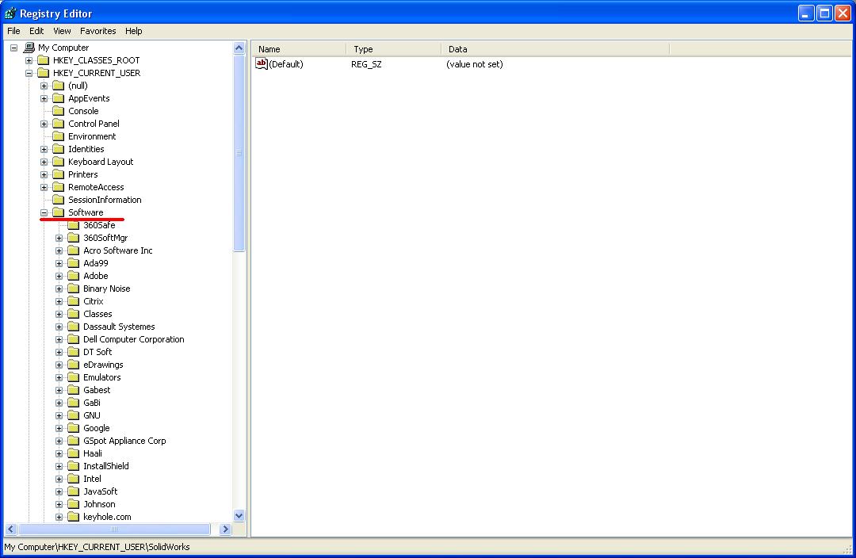Image resolution: width=856 pixels, height=558 pixels.
Task: Open the View menu
Action: click(62, 31)
